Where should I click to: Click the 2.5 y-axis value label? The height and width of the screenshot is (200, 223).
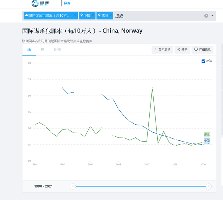pyautogui.click(x=29, y=79)
